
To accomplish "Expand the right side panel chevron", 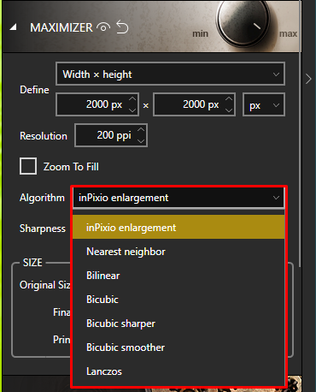I will click(x=308, y=79).
